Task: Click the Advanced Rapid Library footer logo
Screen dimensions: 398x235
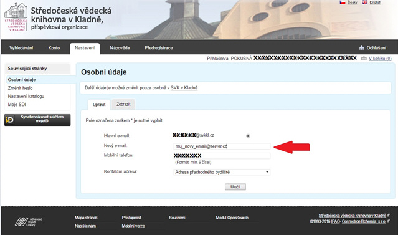Action: click(28, 222)
